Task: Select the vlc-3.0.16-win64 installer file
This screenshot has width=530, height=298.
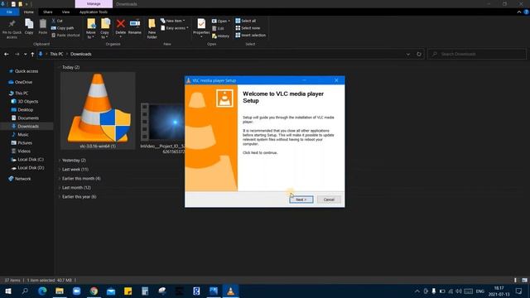Action: [98, 110]
